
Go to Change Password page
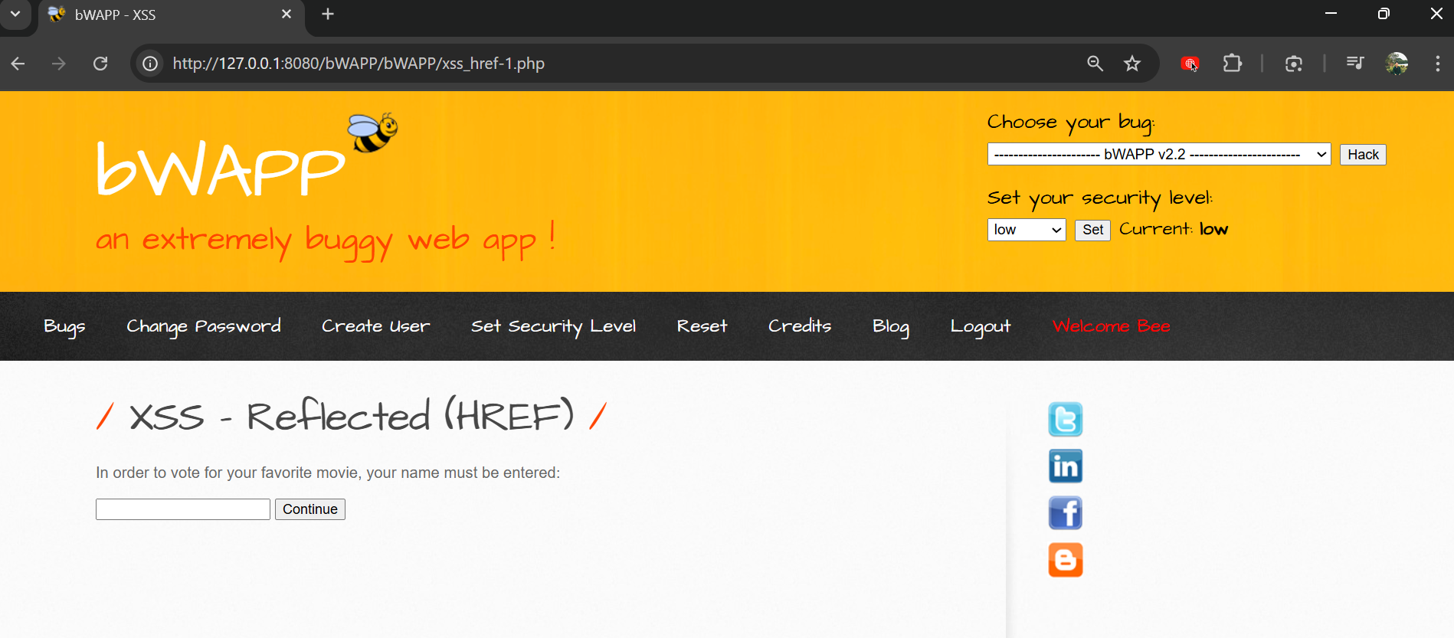[204, 326]
